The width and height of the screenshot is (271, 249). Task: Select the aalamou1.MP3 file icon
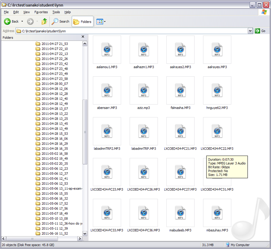pyautogui.click(x=107, y=49)
